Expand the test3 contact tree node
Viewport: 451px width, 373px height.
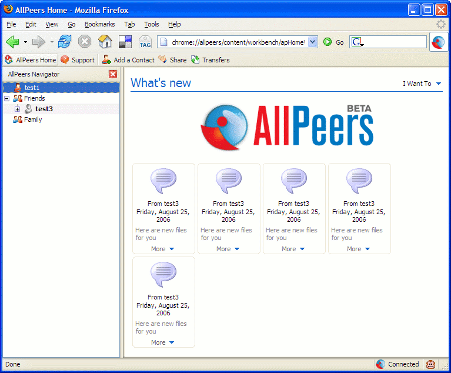pos(17,109)
